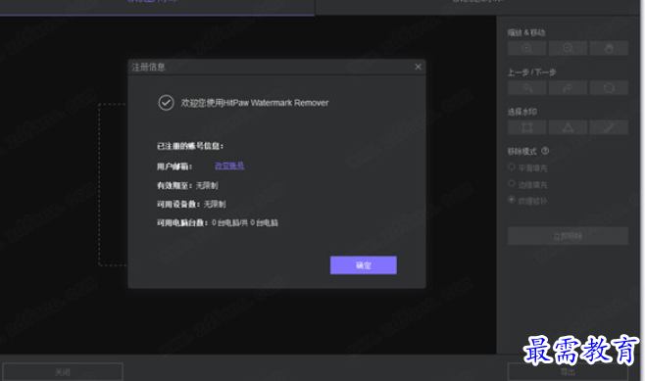Select the triangle polygon selection tool
This screenshot has height=381, width=645.
[568, 127]
